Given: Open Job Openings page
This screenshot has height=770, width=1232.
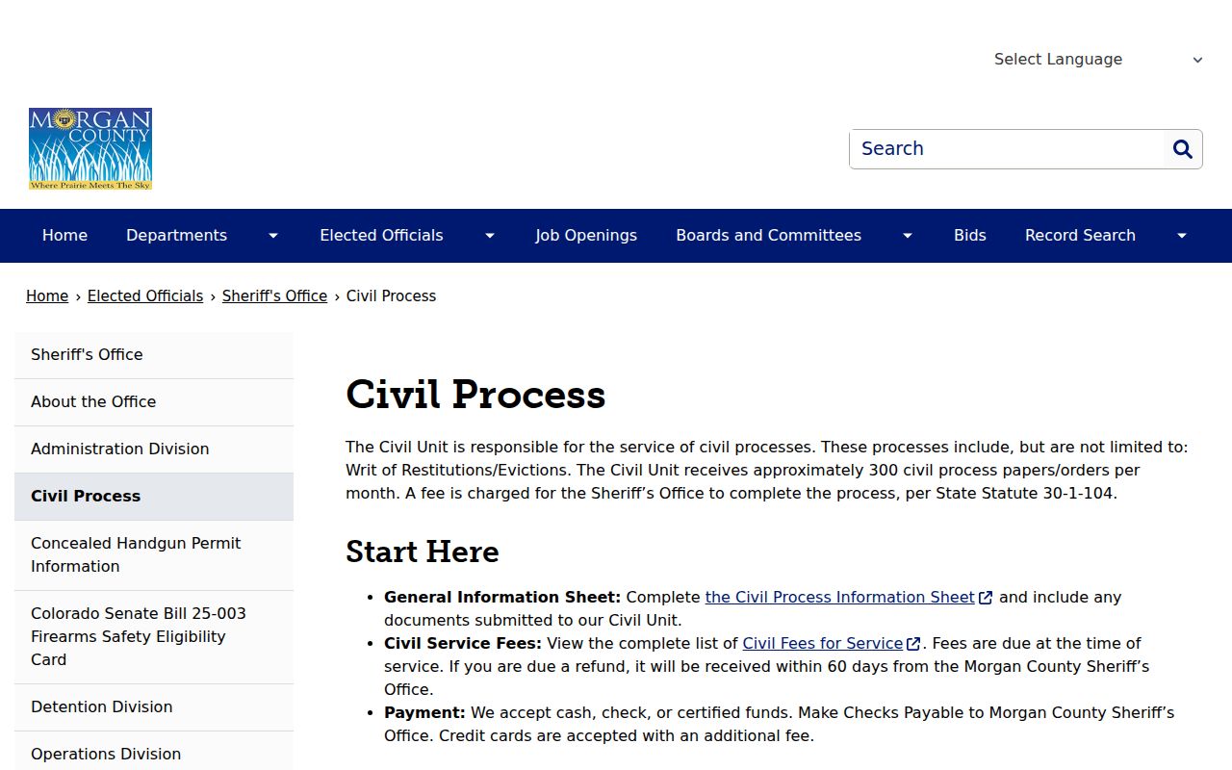Looking at the screenshot, I should 586,236.
